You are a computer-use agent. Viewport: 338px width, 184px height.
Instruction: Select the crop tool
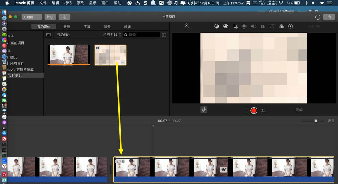click(x=235, y=26)
